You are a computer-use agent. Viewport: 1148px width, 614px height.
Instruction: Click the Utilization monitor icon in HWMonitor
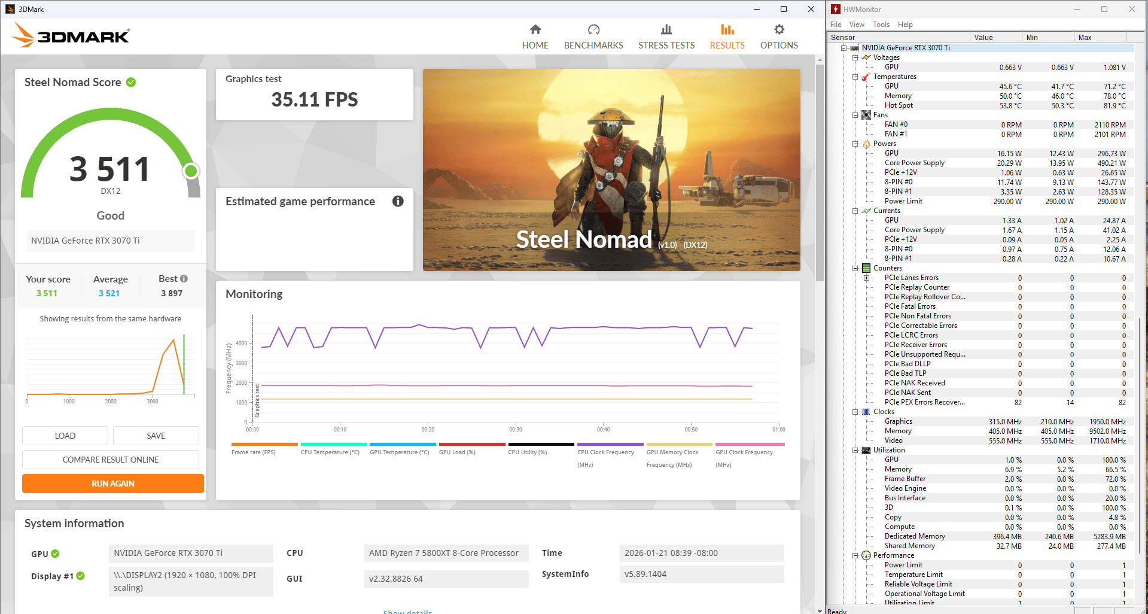click(x=866, y=450)
